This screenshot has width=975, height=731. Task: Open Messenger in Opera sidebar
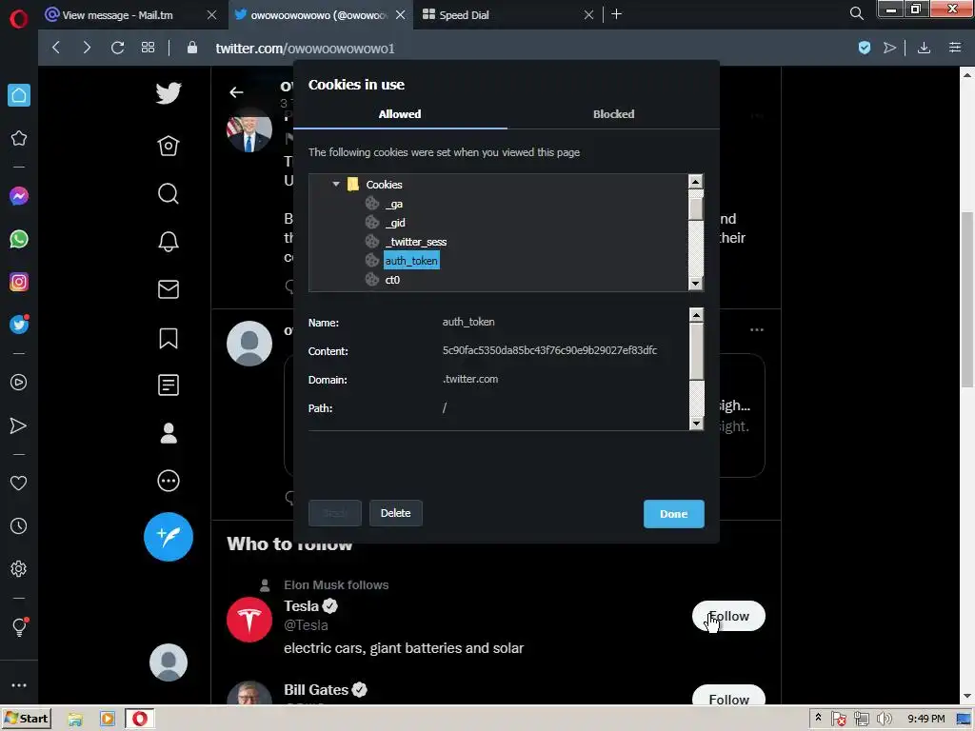[x=19, y=196]
